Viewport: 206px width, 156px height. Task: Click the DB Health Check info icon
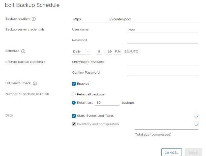coord(35,83)
